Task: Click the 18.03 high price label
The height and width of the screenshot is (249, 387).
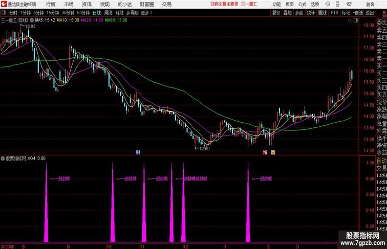Action: point(30,27)
